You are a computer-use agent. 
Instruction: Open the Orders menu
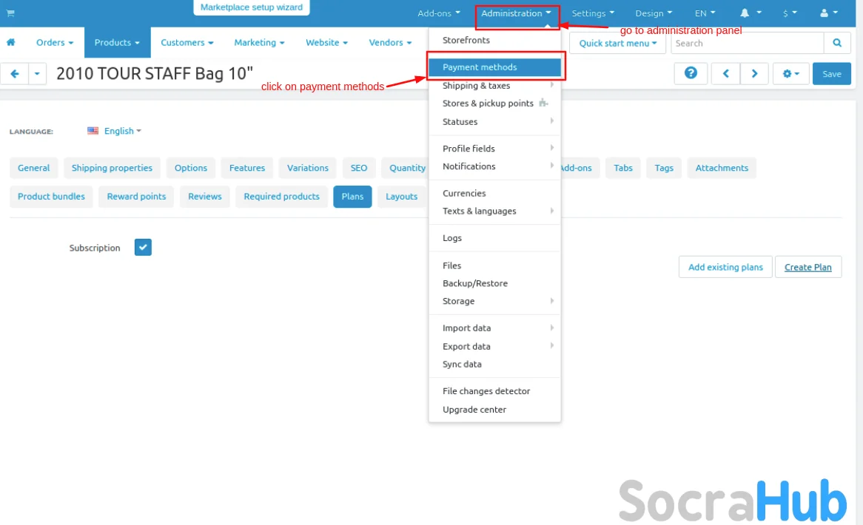tap(55, 42)
